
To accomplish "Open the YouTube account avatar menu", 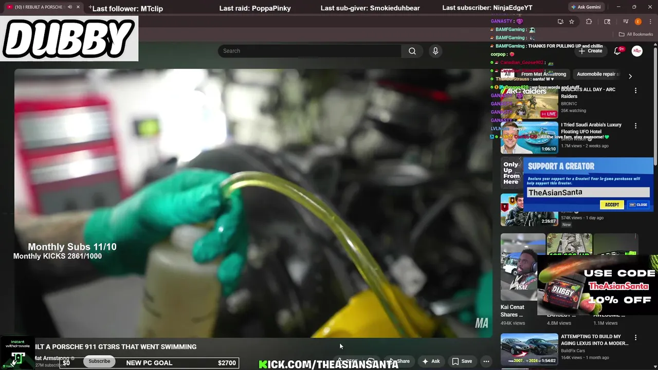I will pos(637,51).
